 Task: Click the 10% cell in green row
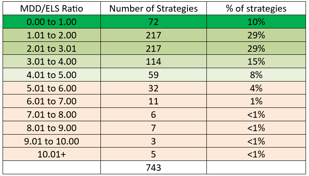point(256,22)
